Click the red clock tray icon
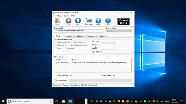 [128, 101]
